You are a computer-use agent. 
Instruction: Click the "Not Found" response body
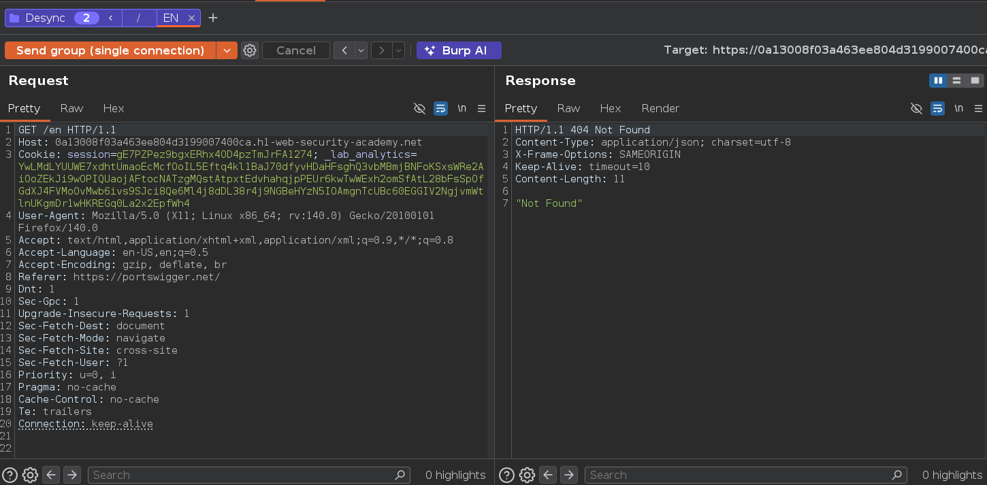coord(549,203)
